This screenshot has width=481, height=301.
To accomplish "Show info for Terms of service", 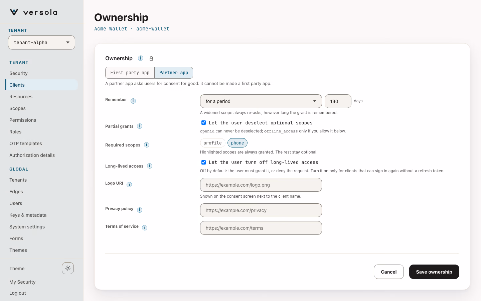I will coord(145,228).
